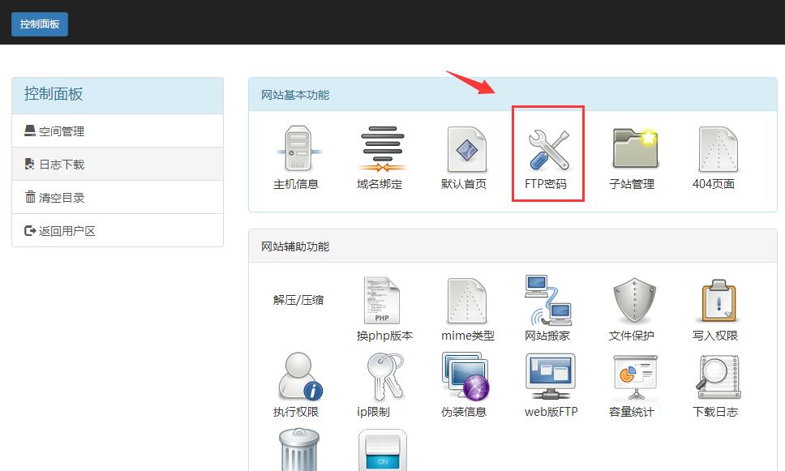Open the ip限制 keys icon
Screen dimensions: 785x471
(x=385, y=376)
